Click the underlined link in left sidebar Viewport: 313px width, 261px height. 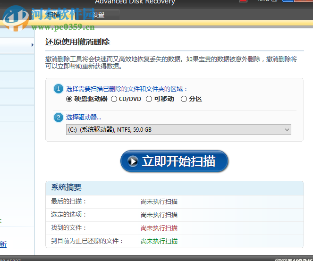3,244
